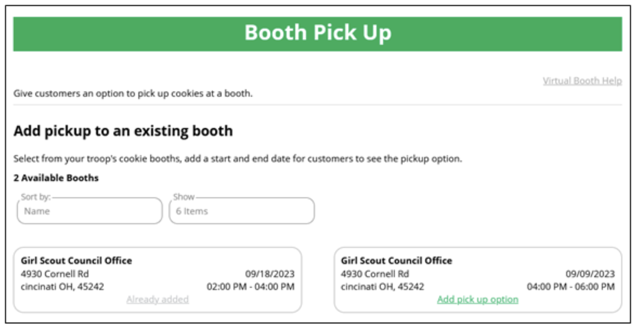Click the Add pick up option link

click(478, 299)
